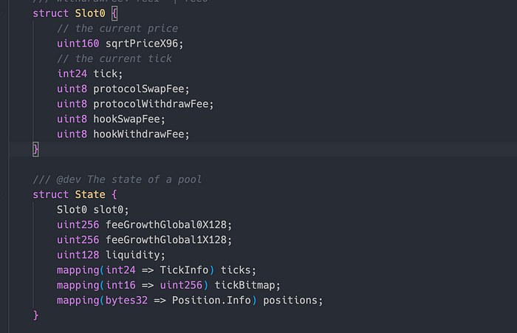Screen dimensions: 517x333
Task: Click the int24 type before tick
Action: click(x=72, y=74)
